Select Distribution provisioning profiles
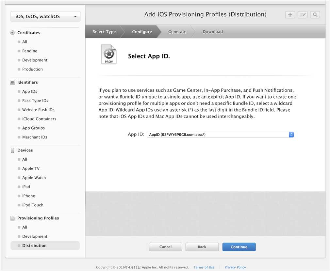The height and width of the screenshot is (271, 330). (45, 246)
